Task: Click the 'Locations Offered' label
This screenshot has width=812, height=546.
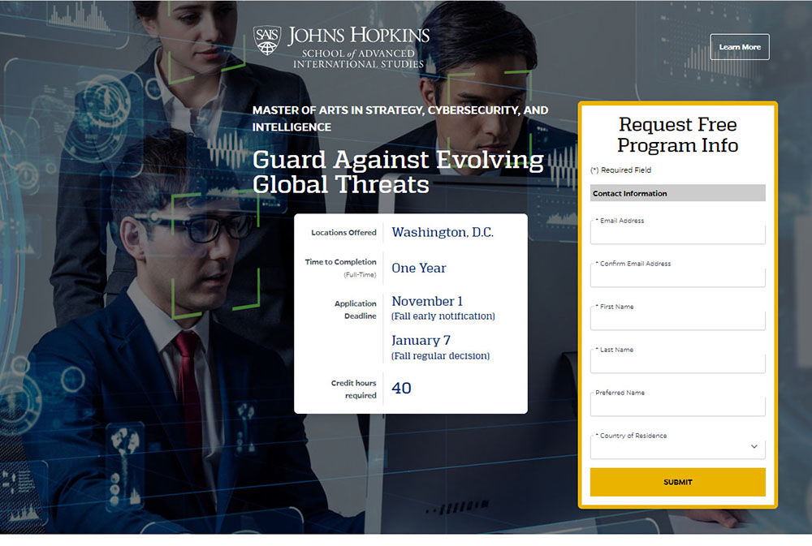Action: pos(343,233)
